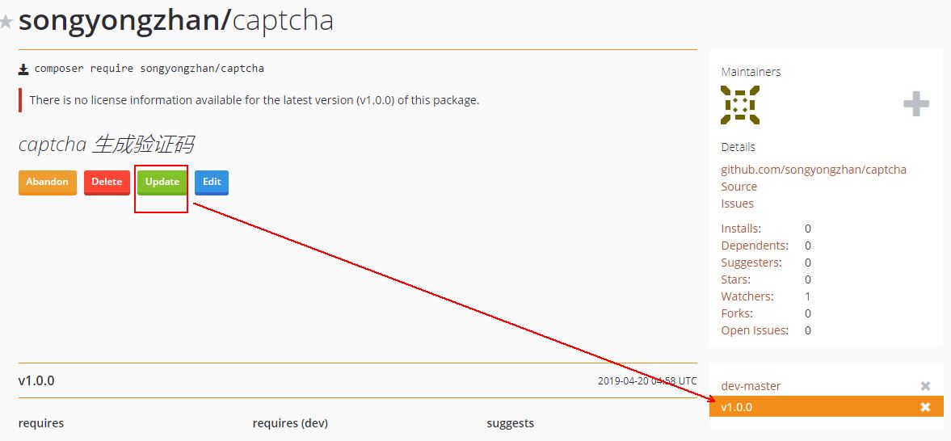Click the composer require command text
The image size is (951, 441).
[149, 69]
